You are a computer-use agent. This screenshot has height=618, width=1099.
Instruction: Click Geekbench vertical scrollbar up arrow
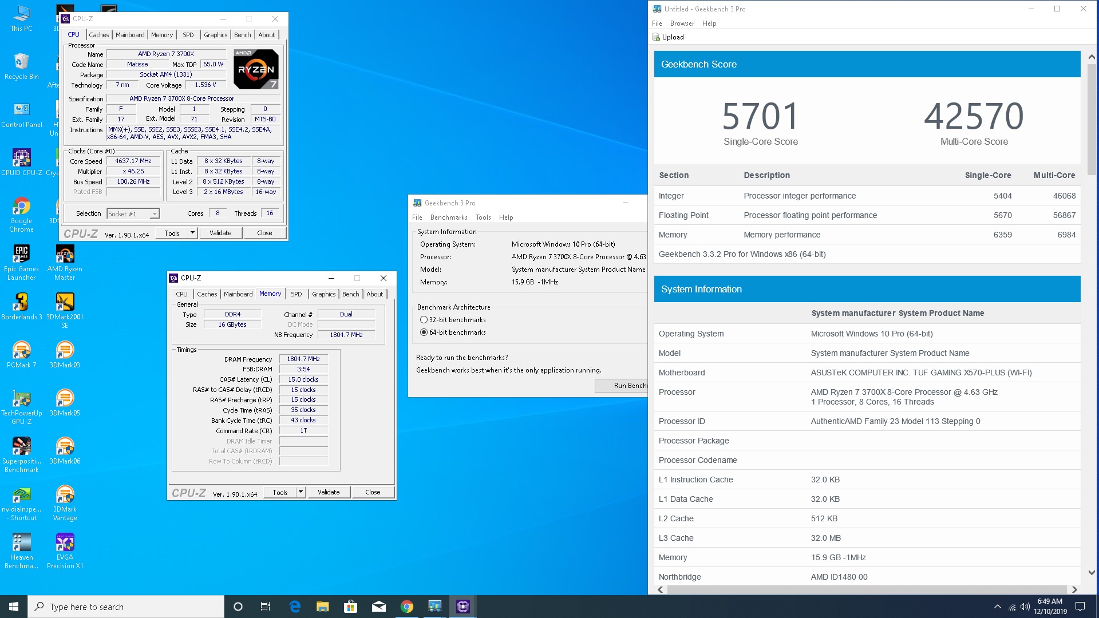coord(1092,57)
